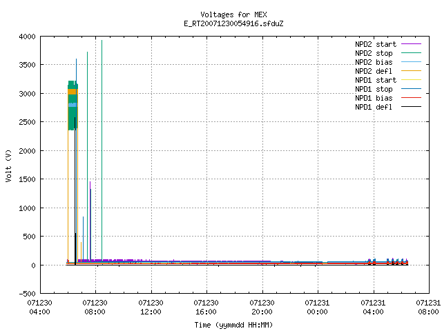Viewport: 442px width, 331px height.
Task: Click the short orange spike near 400 V
Action: tap(81, 251)
